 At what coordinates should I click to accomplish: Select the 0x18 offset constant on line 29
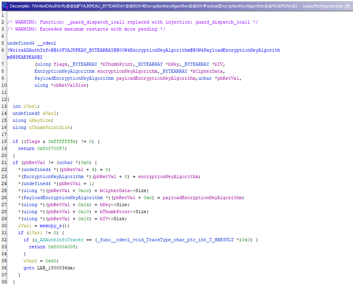[83, 219]
